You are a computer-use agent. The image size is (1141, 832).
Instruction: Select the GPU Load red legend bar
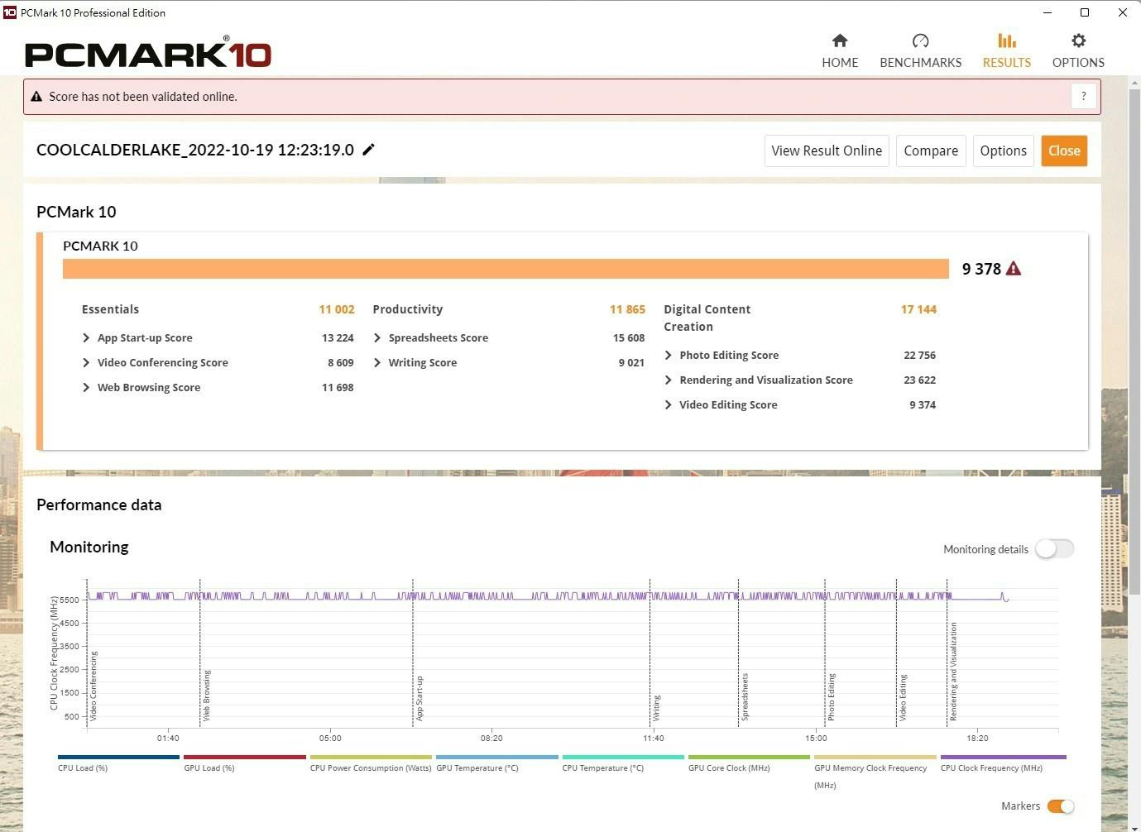[244, 757]
